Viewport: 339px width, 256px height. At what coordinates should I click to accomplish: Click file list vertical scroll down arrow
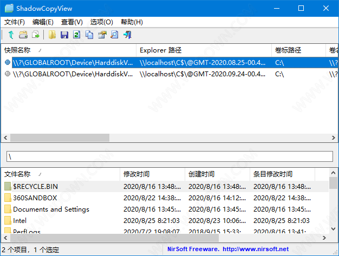point(333,229)
